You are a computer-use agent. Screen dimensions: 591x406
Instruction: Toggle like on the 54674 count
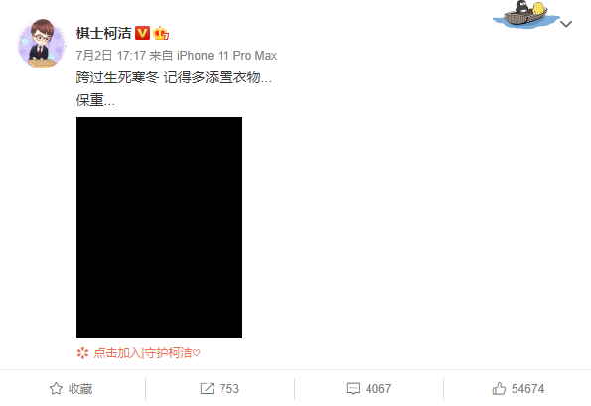(x=518, y=389)
